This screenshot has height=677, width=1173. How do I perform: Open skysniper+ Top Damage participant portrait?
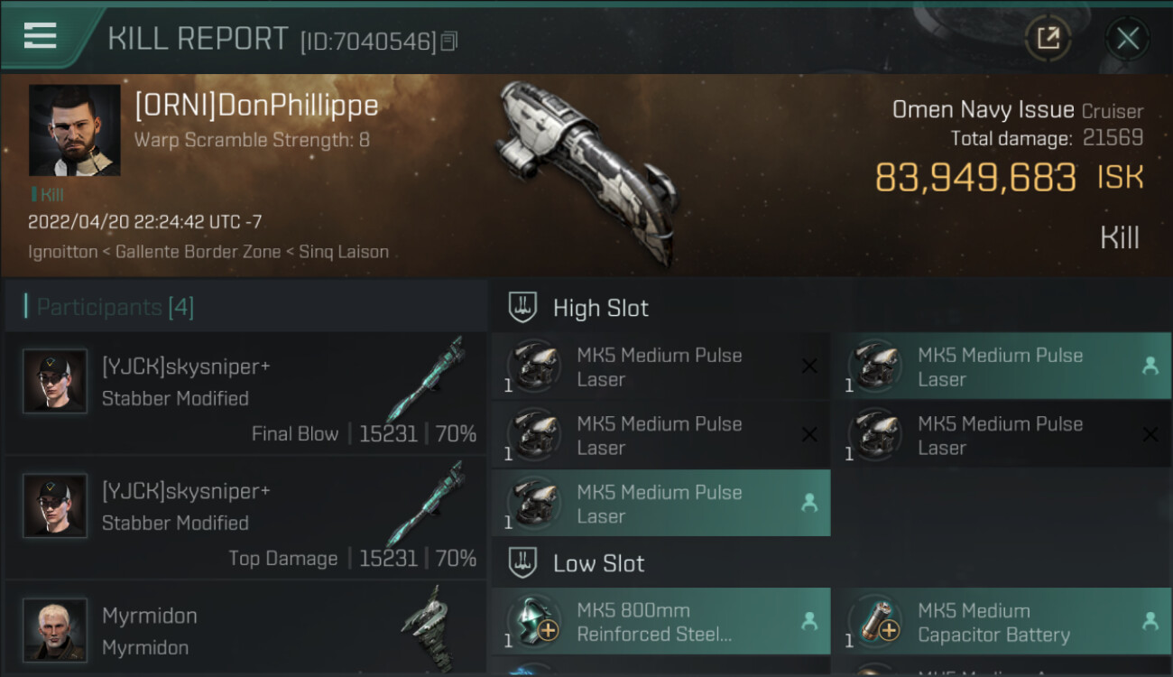[55, 506]
